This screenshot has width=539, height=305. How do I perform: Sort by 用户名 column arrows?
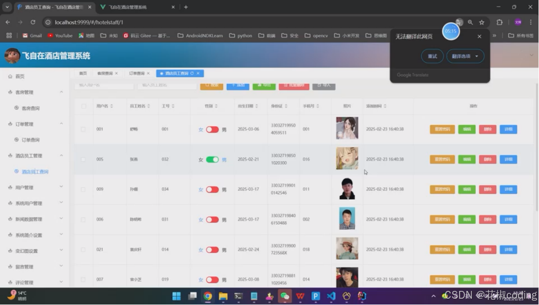tap(111, 106)
